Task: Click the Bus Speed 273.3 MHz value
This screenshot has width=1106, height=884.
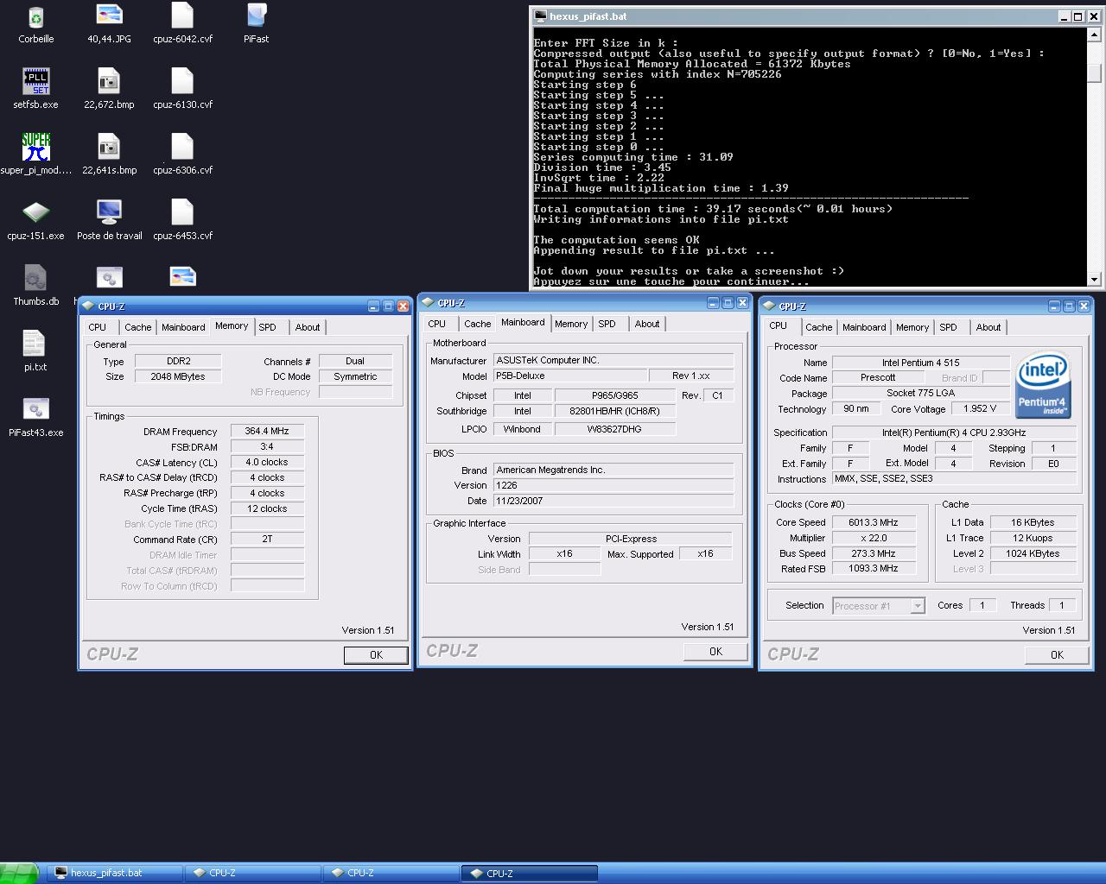Action: coord(874,553)
